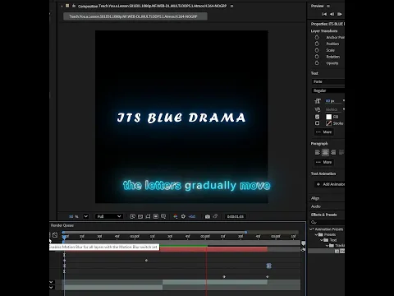The width and height of the screenshot is (394, 296).
Task: Jump to first frame in Preview panel
Action: click(324, 14)
